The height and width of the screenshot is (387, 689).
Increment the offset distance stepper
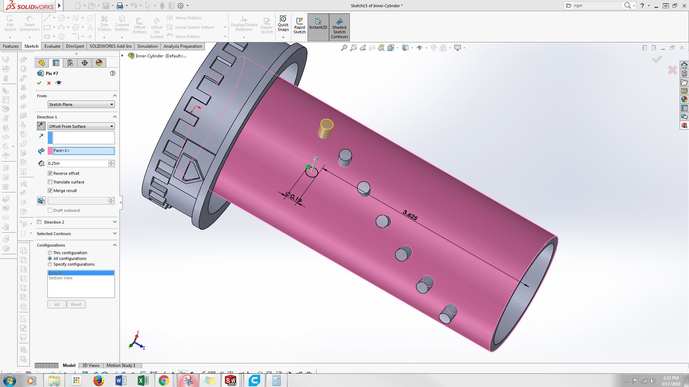tap(111, 162)
